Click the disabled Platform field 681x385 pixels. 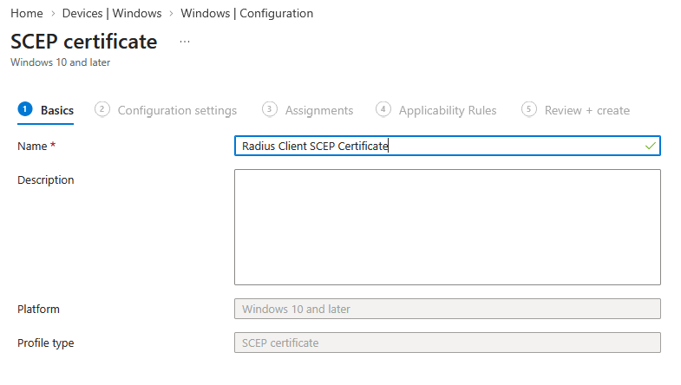[448, 309]
